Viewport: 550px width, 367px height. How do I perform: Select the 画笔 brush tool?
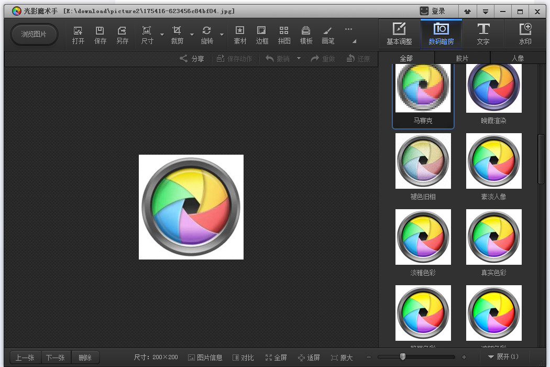pos(327,35)
